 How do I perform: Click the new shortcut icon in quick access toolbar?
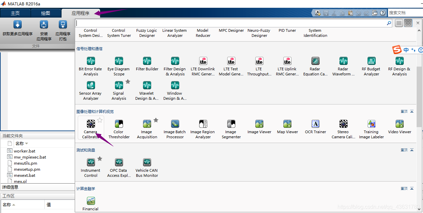318,13
